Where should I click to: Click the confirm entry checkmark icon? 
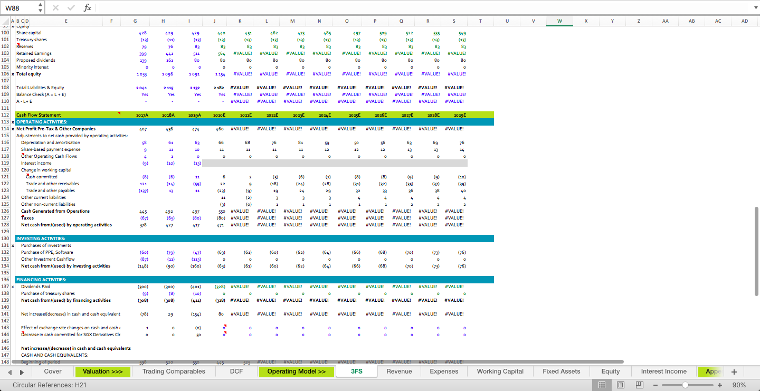[71, 7]
